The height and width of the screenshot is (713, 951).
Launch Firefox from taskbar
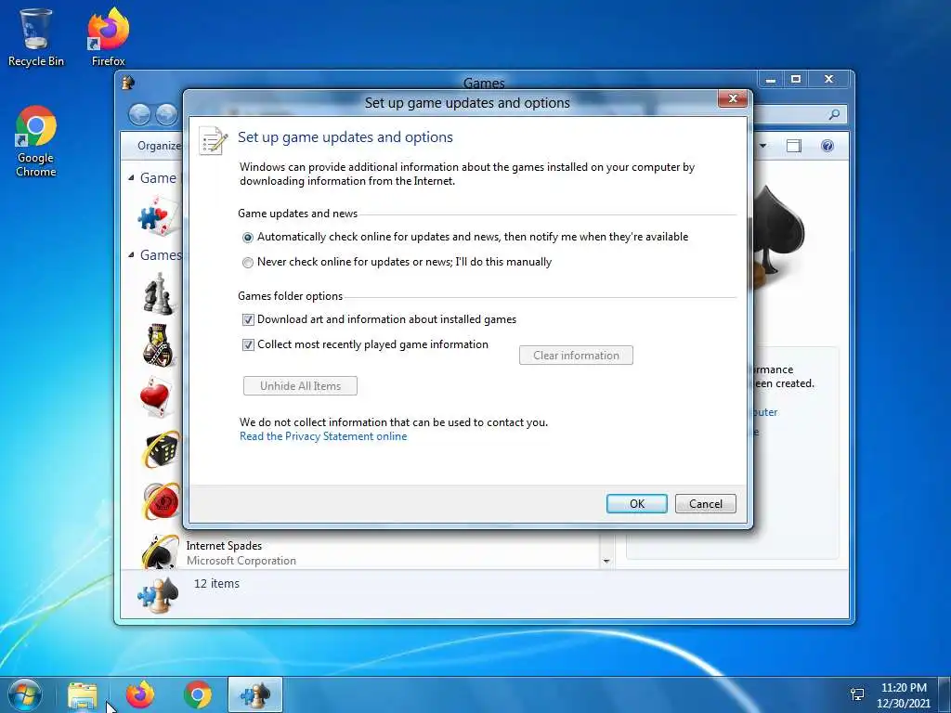[x=140, y=694]
